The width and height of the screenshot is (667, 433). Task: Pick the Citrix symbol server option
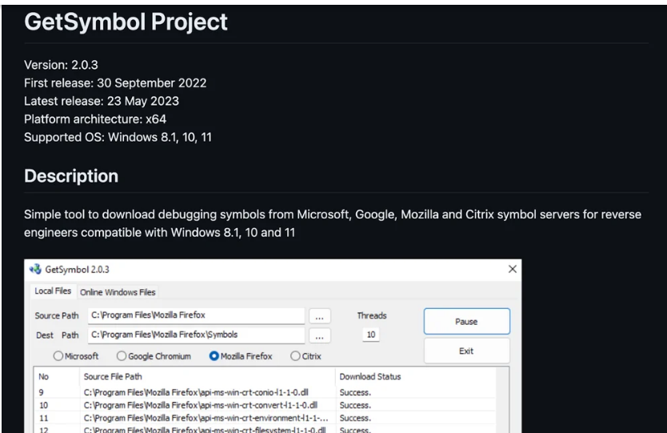point(297,355)
